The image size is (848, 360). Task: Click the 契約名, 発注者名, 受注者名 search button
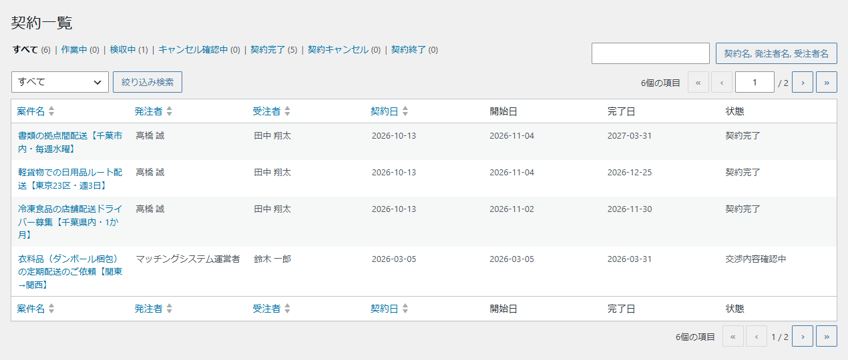pyautogui.click(x=777, y=53)
